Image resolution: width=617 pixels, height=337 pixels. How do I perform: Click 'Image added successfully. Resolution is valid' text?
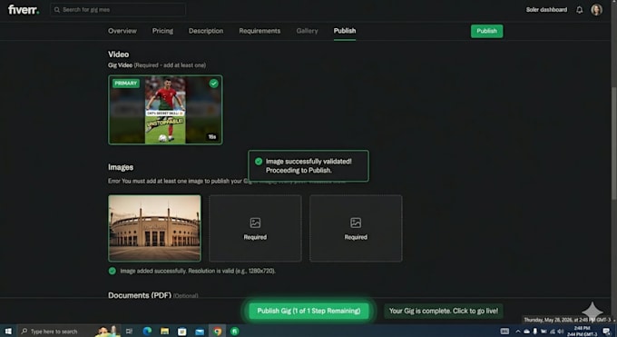click(198, 272)
